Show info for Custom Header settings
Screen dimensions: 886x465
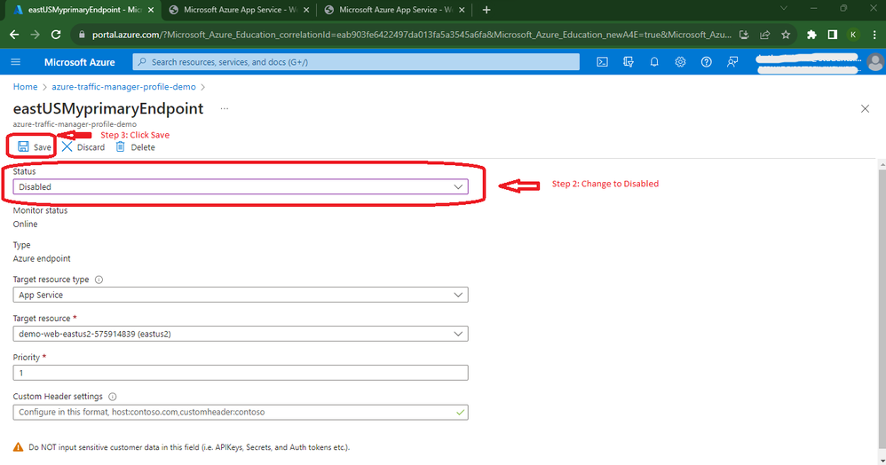click(x=113, y=397)
